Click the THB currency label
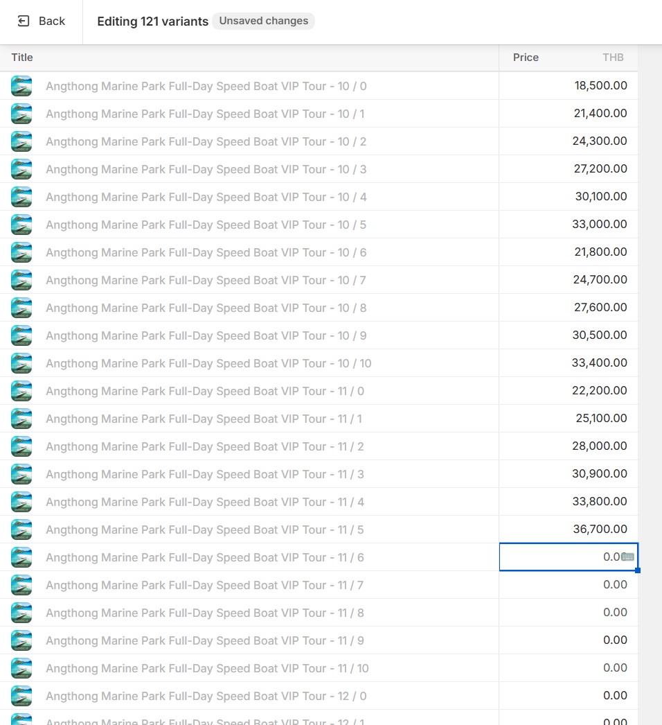 [613, 58]
